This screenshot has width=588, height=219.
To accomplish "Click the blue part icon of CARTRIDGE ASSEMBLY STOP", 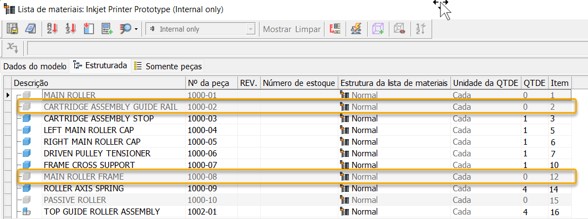I will tap(26, 119).
